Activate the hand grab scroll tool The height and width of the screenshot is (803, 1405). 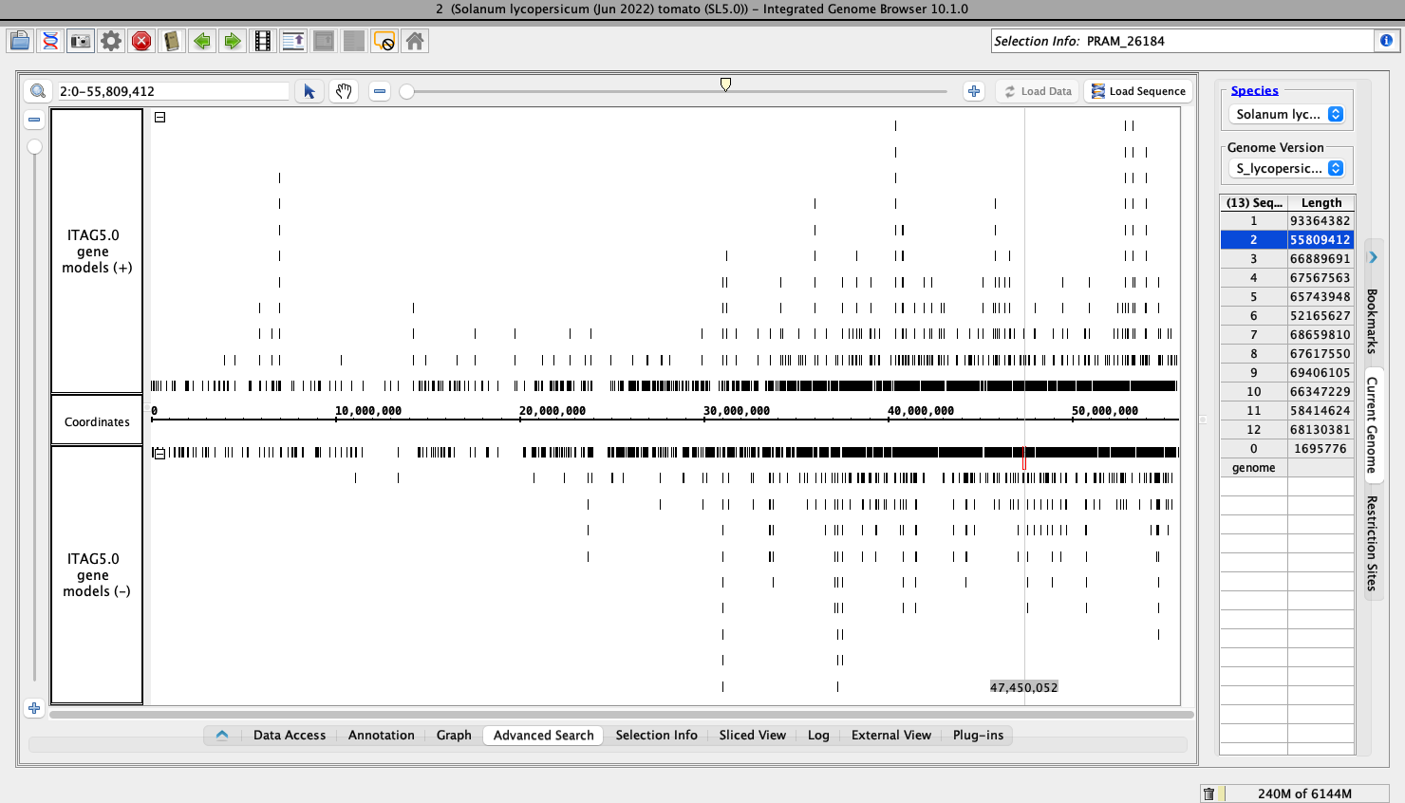point(344,91)
